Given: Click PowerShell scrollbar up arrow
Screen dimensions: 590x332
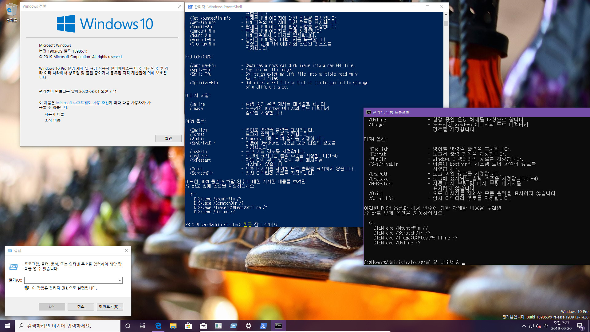Looking at the screenshot, I should pyautogui.click(x=446, y=14).
